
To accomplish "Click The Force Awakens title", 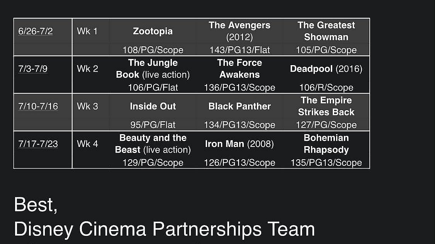I will [x=239, y=69].
